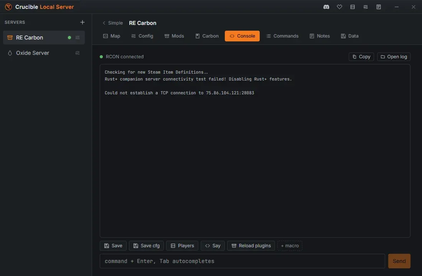Click the Say macro button
This screenshot has height=276, width=422.
click(x=213, y=246)
